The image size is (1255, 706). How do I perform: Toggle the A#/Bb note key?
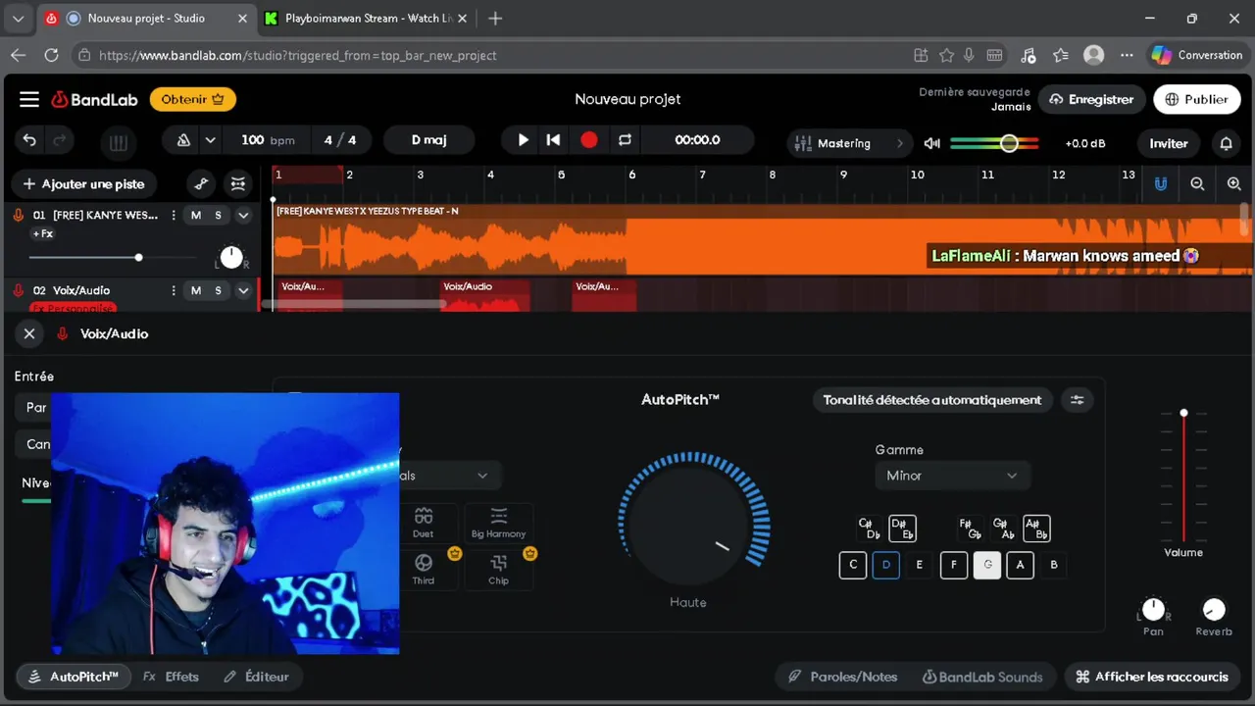pyautogui.click(x=1036, y=529)
